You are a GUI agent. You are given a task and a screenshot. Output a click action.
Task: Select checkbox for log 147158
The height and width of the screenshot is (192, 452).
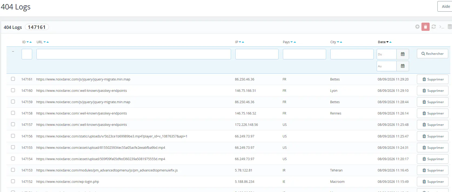(x=13, y=113)
